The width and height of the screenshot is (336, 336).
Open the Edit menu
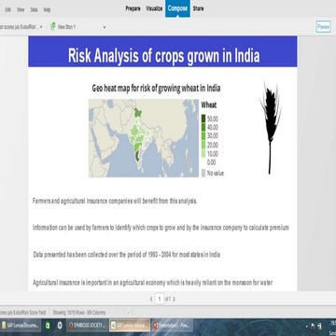(8, 10)
